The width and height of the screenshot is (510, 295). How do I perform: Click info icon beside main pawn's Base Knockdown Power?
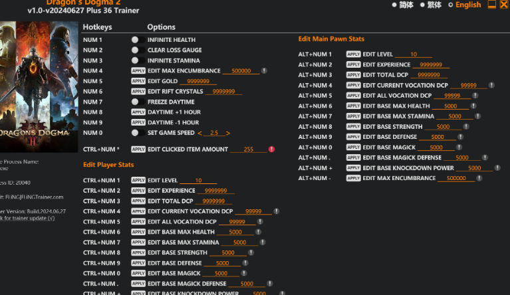pyautogui.click(x=491, y=168)
